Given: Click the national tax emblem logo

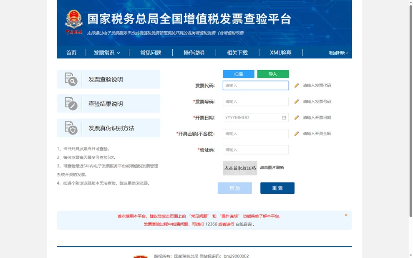Looking at the screenshot, I should tap(74, 22).
